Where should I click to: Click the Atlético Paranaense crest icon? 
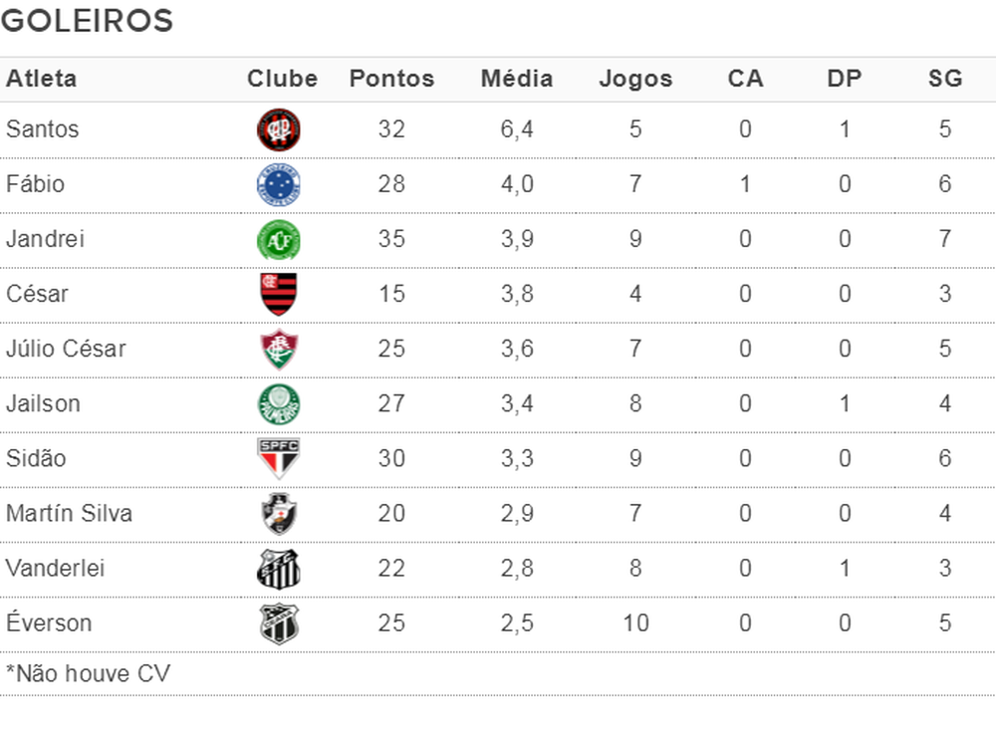pyautogui.click(x=279, y=130)
